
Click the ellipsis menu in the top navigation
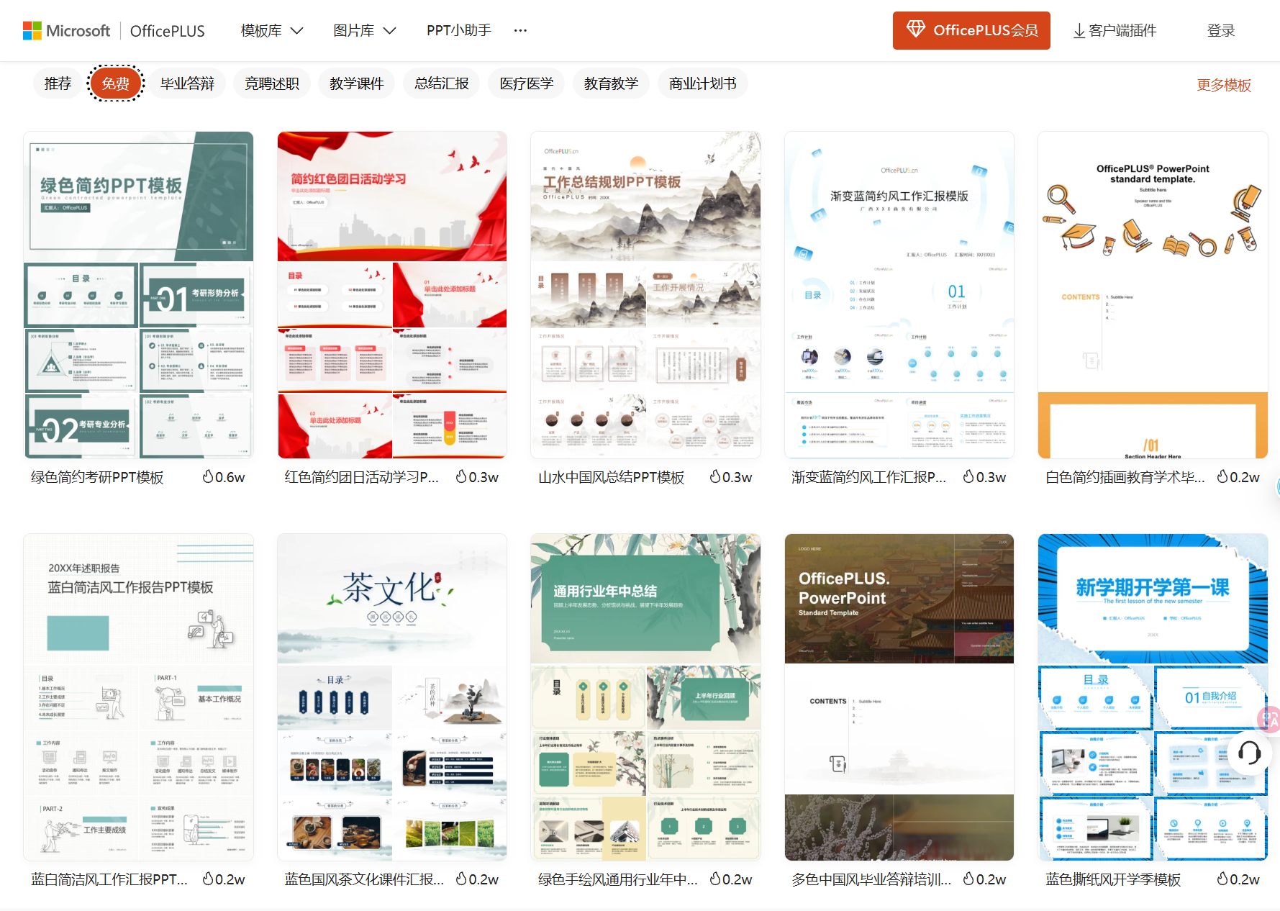click(519, 30)
